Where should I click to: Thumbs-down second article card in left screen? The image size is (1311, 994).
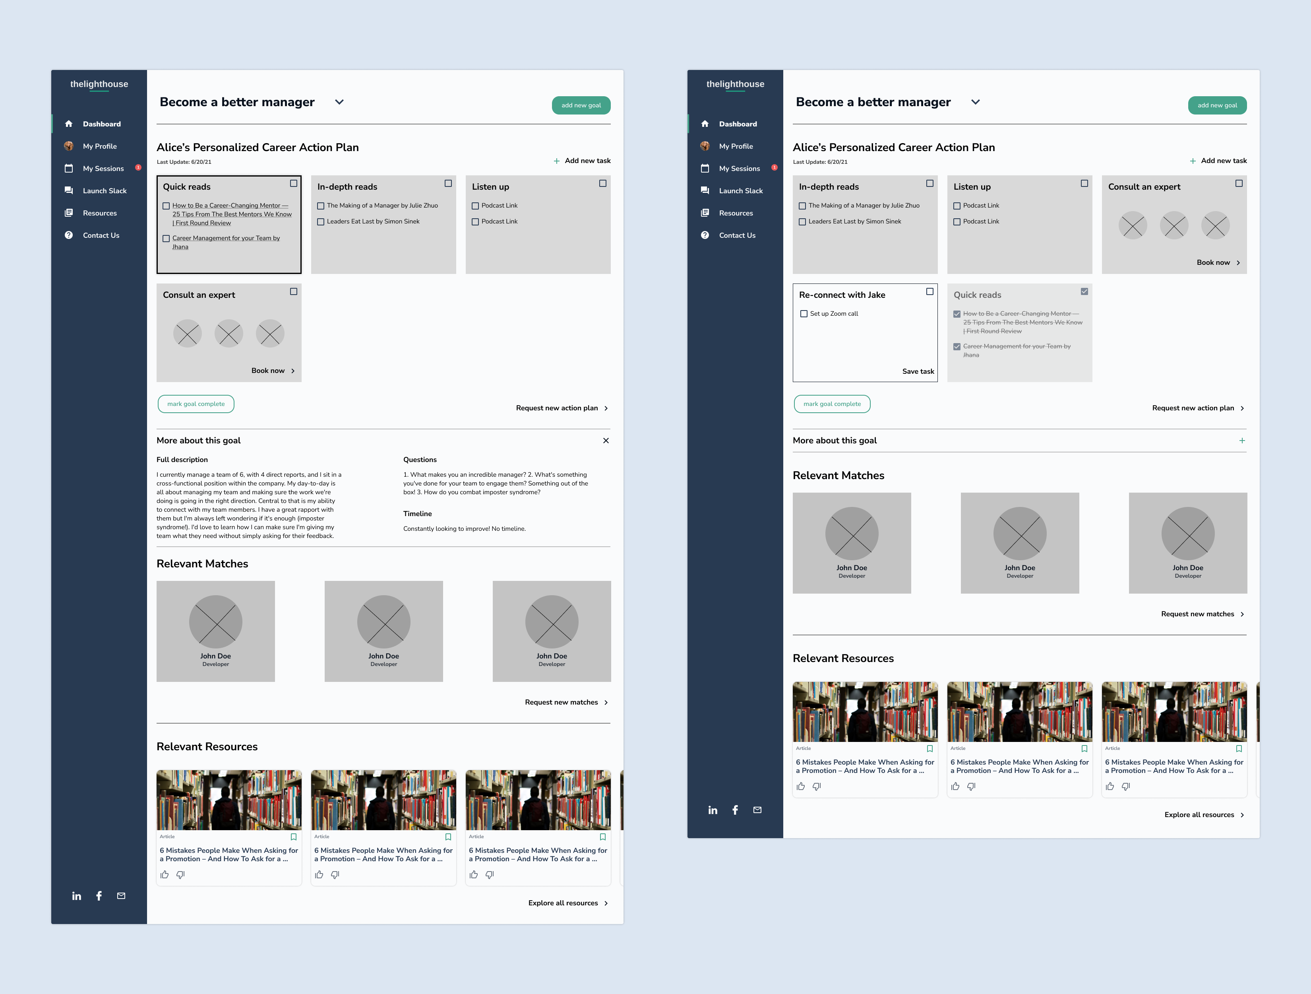[335, 875]
